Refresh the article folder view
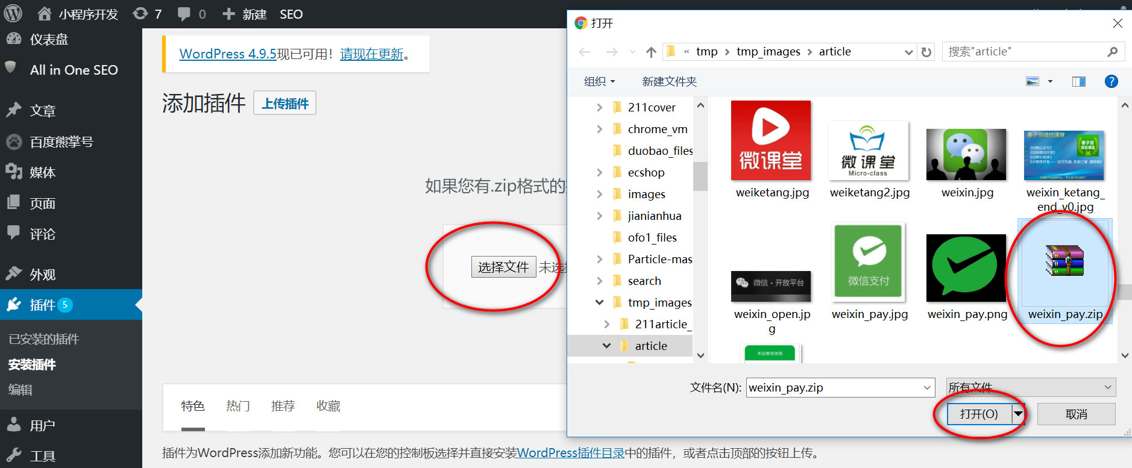The image size is (1132, 468). 926,52
